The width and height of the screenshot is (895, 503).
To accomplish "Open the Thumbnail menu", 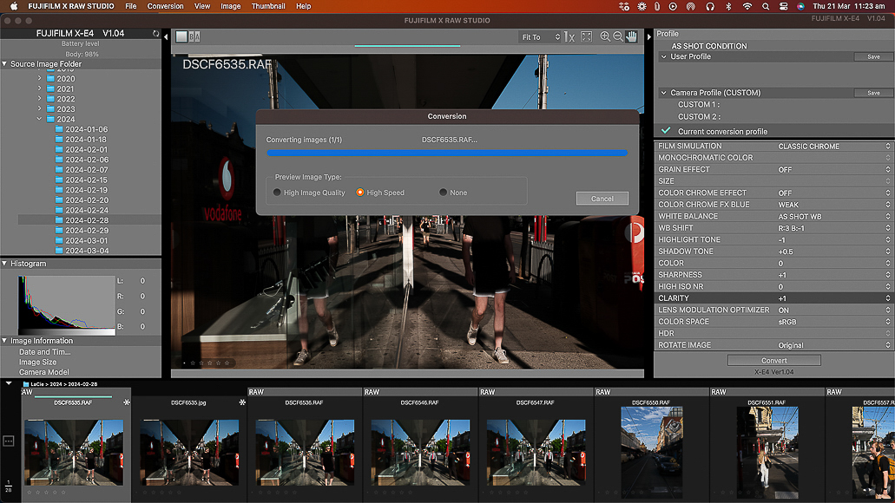I will (x=268, y=6).
